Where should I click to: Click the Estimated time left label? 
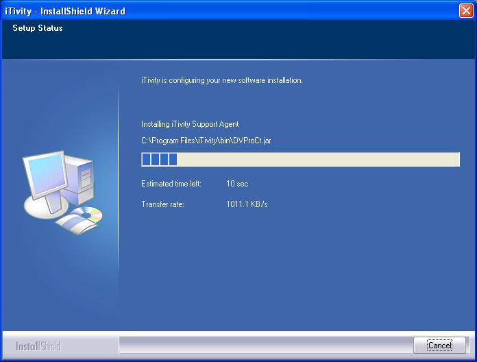(x=171, y=184)
